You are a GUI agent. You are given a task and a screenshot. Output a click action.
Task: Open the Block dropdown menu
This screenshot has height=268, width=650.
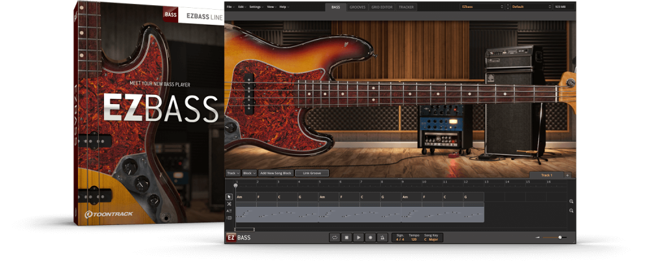tap(249, 173)
